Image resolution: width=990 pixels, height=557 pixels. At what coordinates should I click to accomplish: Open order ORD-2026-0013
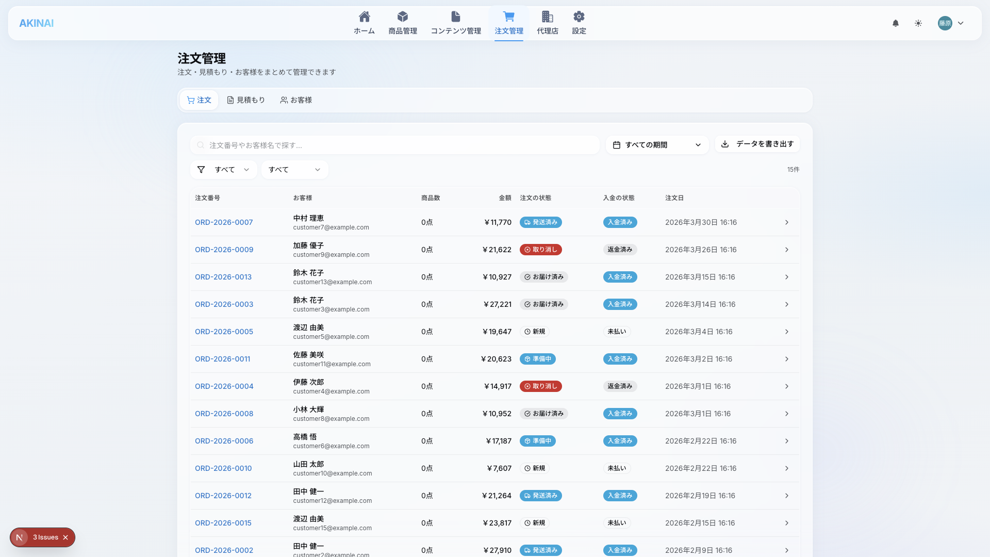tap(223, 277)
